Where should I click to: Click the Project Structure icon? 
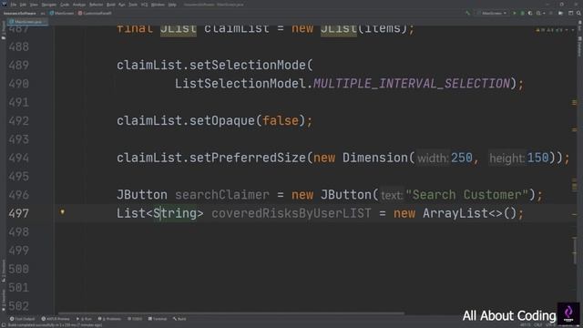[x=561, y=13]
